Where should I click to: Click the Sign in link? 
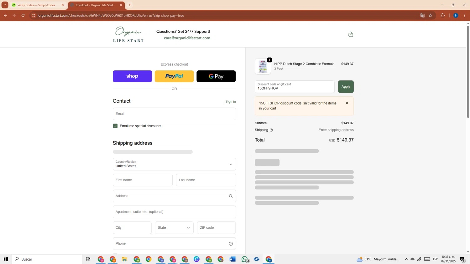pos(231,102)
